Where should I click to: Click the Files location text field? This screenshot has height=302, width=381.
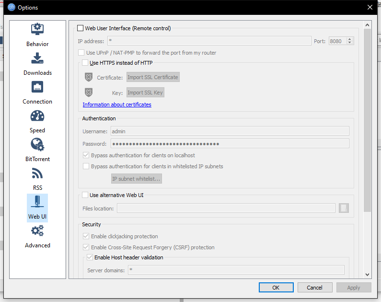(x=226, y=208)
